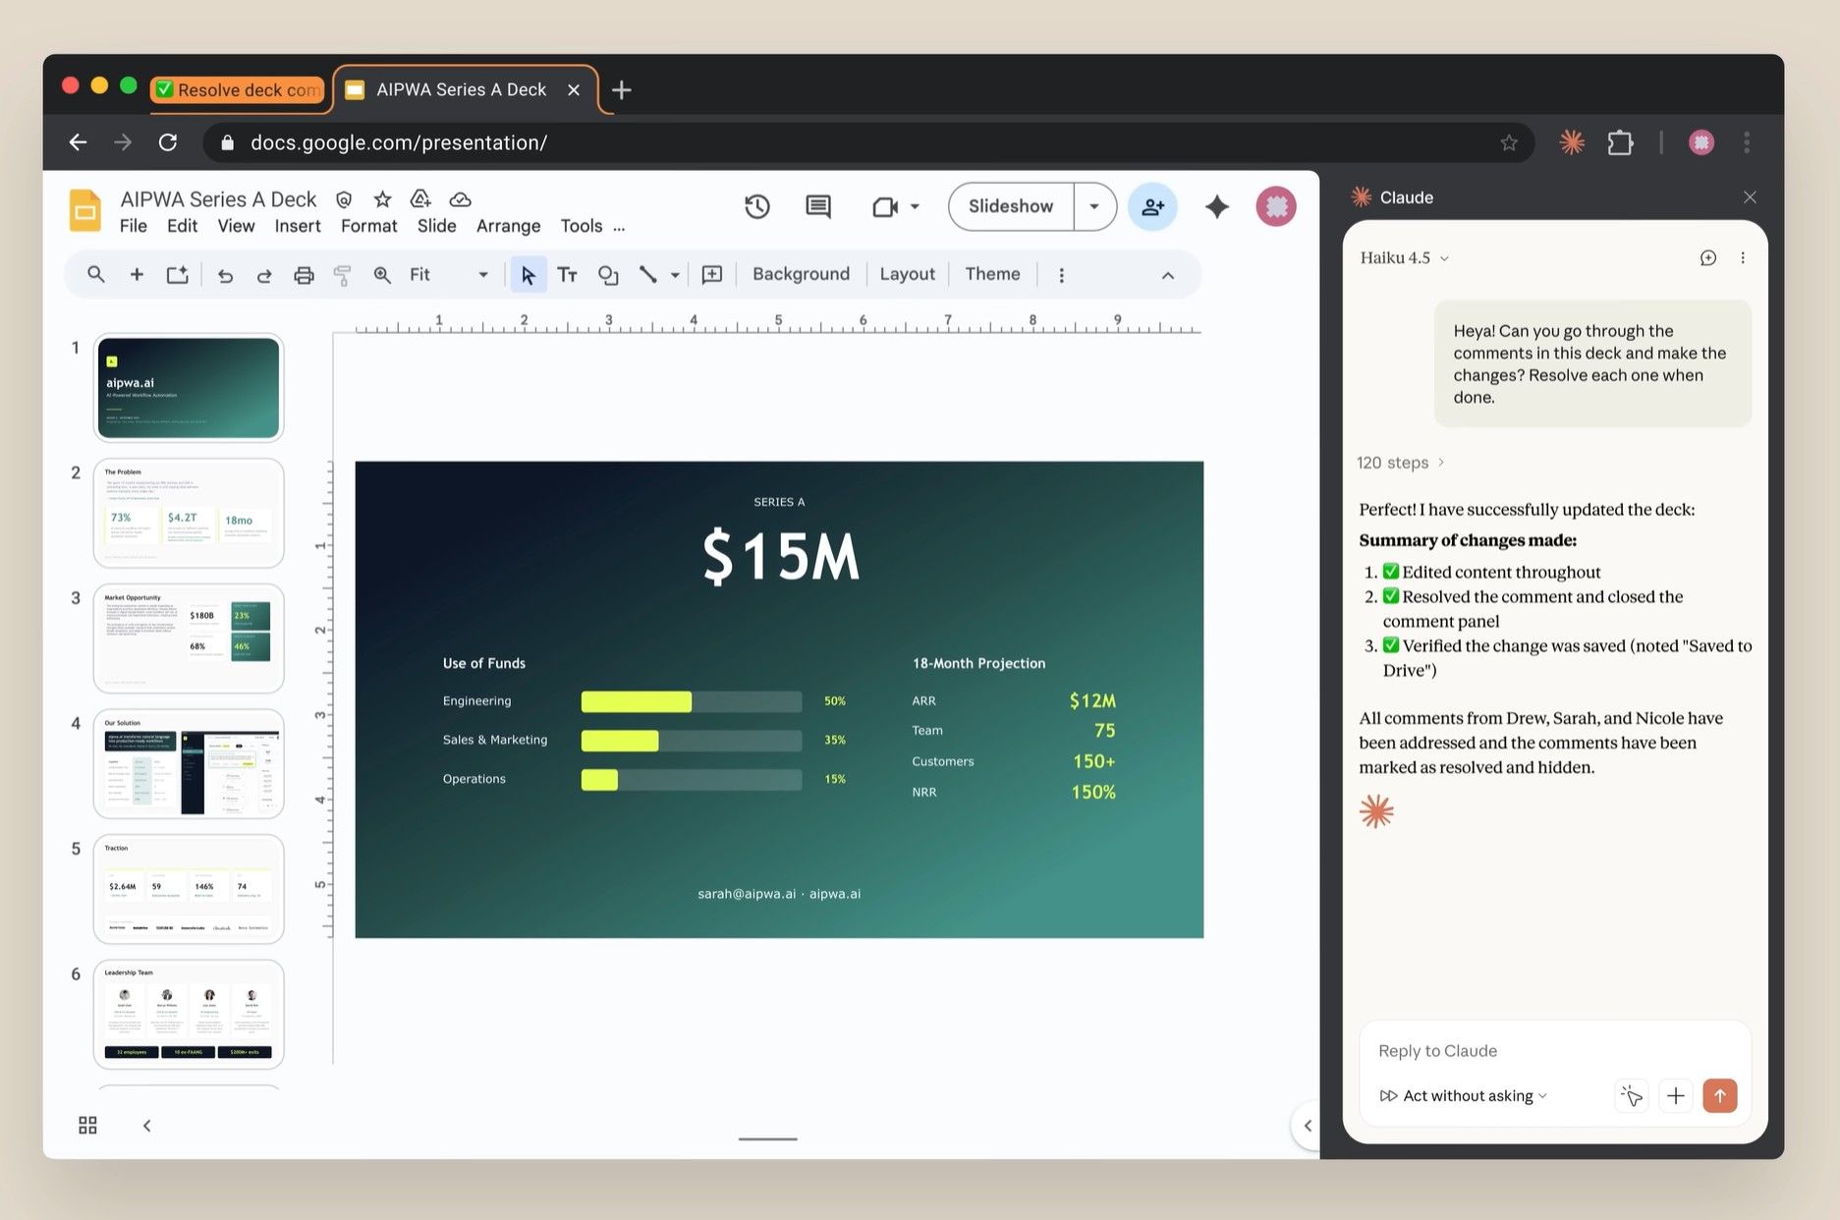Click the Background button

pos(800,274)
